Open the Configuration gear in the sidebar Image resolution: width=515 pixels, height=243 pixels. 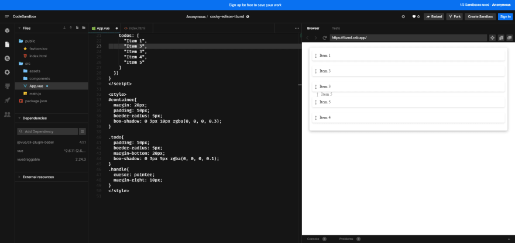pos(7,72)
